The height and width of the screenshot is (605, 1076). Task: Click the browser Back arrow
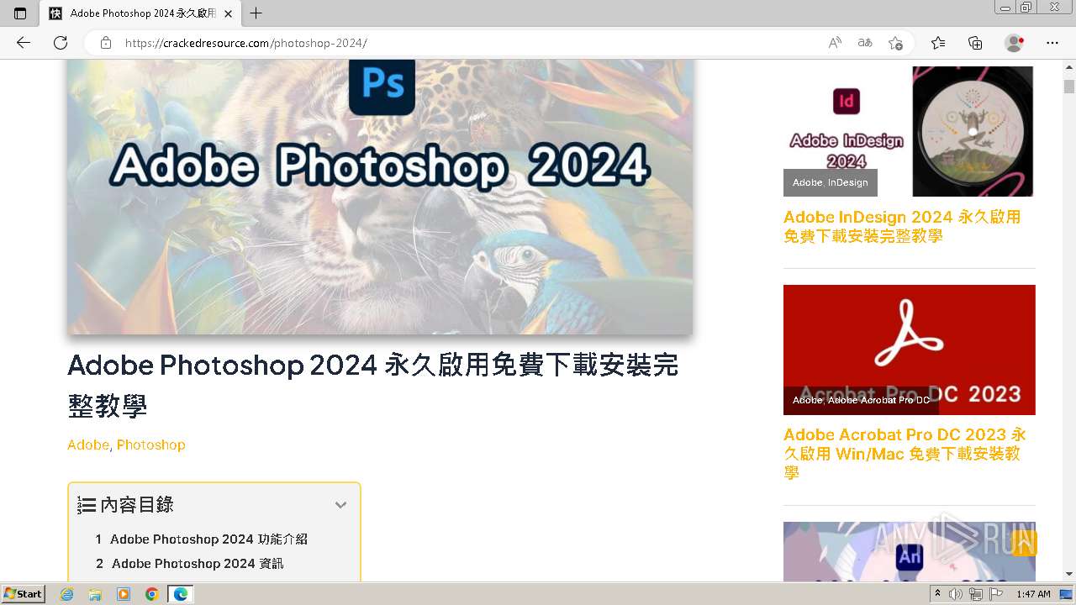coord(24,43)
